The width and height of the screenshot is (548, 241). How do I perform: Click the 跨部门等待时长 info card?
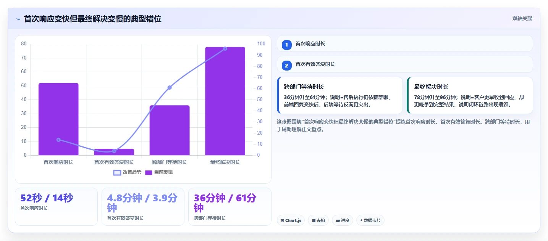(x=340, y=95)
